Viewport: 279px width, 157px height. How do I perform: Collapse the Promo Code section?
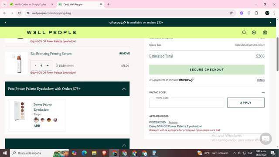[263, 92]
